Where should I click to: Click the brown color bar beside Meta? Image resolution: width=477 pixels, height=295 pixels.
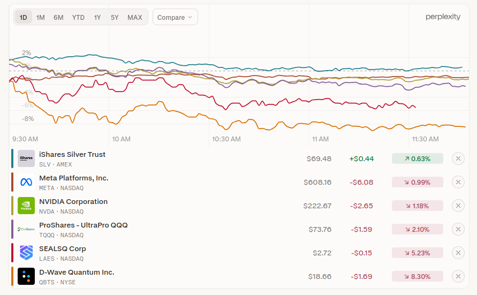coord(12,182)
